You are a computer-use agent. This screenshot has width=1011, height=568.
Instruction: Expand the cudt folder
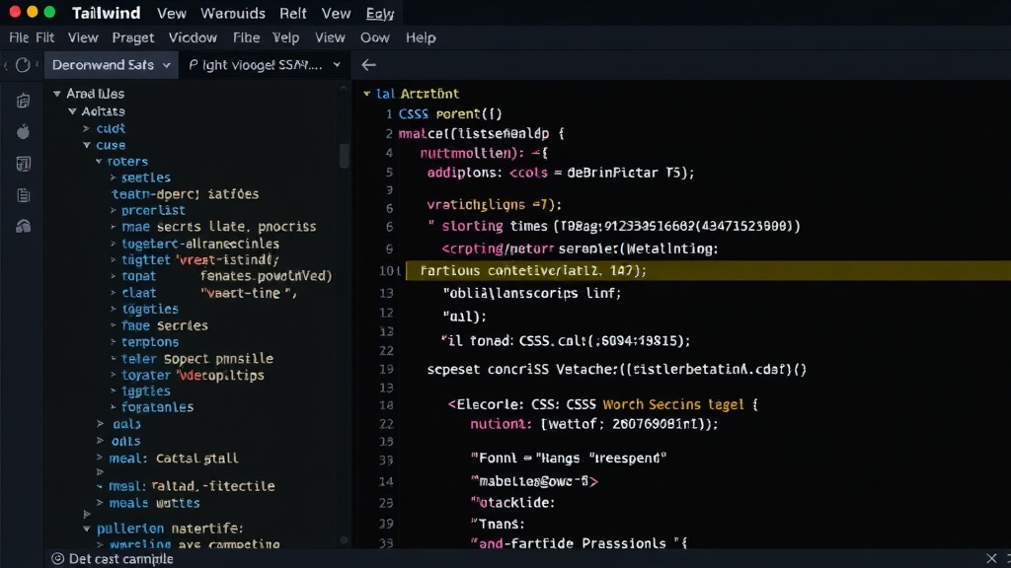tap(87, 129)
